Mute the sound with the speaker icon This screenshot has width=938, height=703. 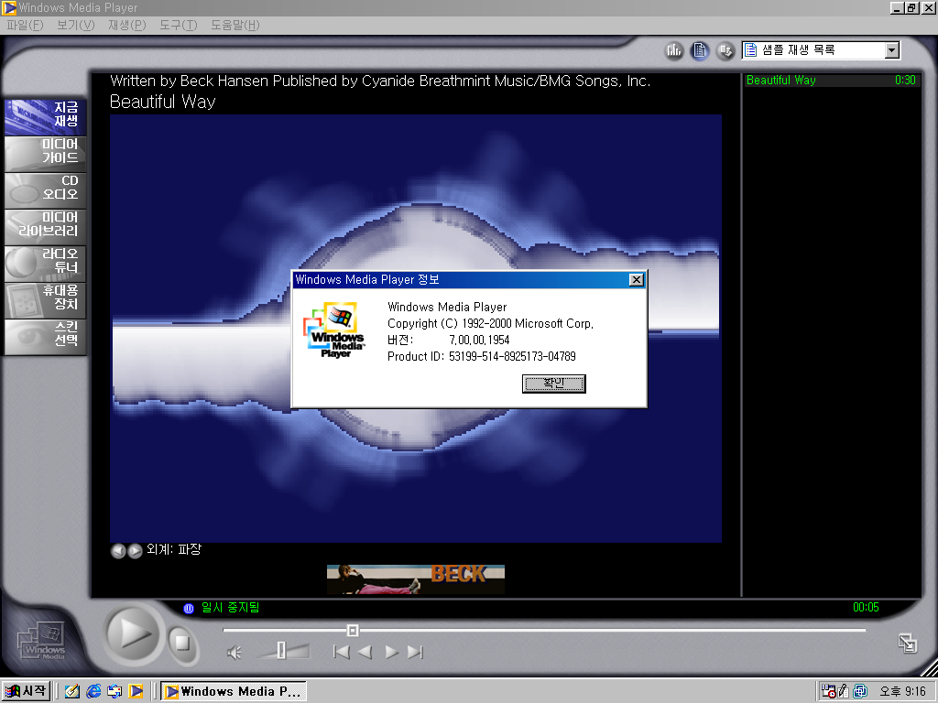click(x=234, y=652)
